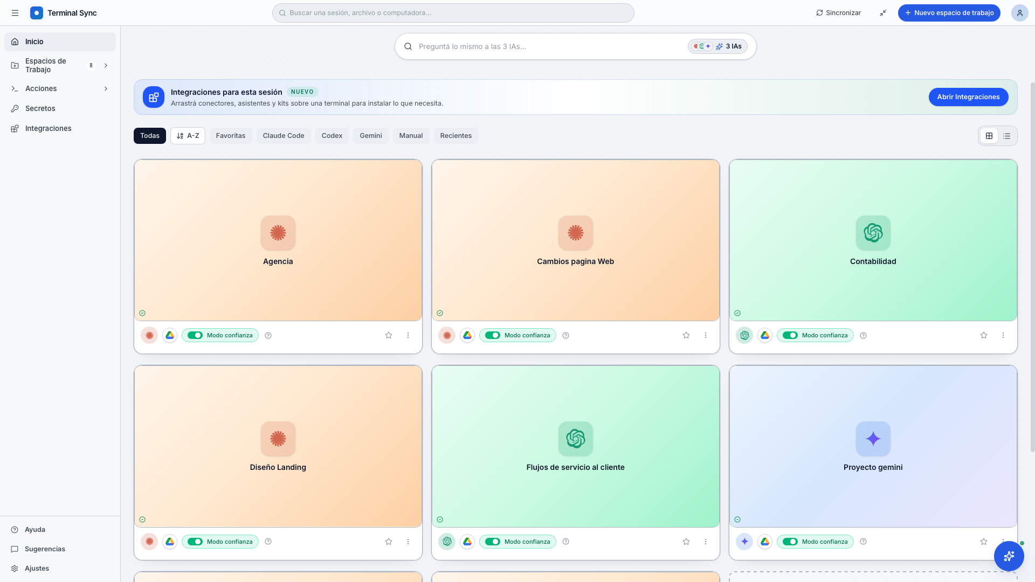Open more options for Flujos de servicio al cliente
Image resolution: width=1035 pixels, height=582 pixels.
pos(706,542)
